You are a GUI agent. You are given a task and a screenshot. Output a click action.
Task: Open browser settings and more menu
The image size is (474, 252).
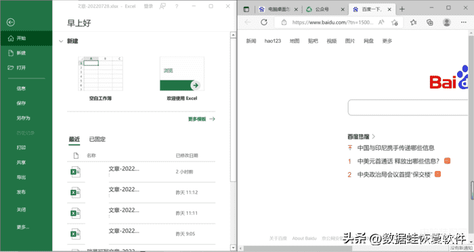tap(464, 22)
